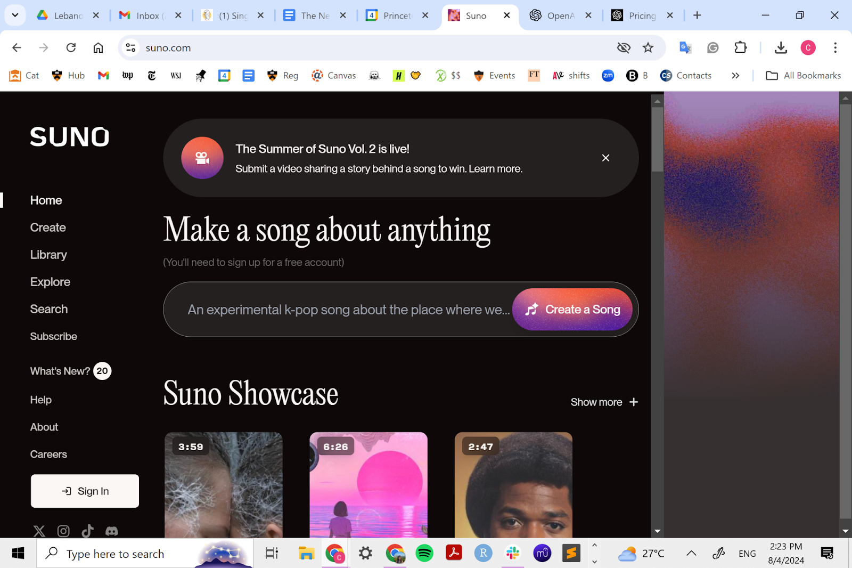
Task: Reload the suno.com page
Action: 71,48
